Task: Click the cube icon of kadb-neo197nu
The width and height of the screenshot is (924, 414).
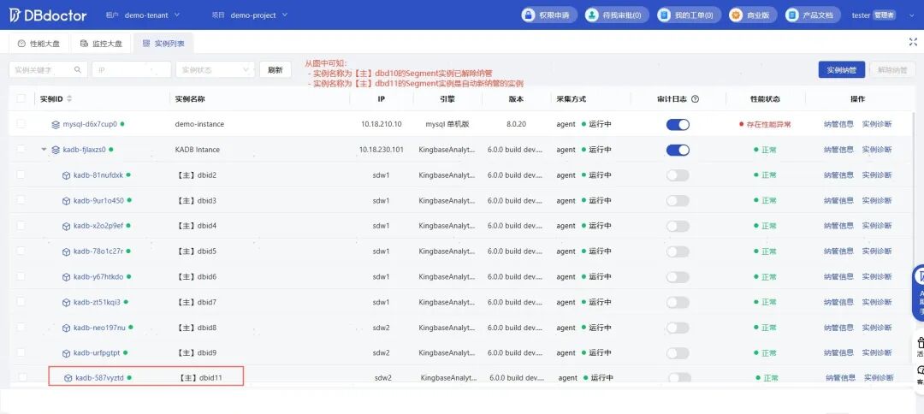Action: pos(66,328)
